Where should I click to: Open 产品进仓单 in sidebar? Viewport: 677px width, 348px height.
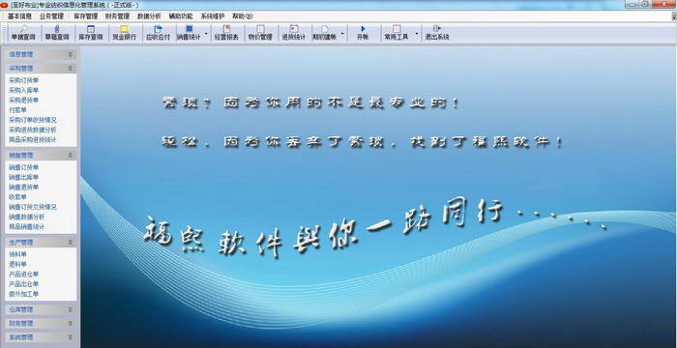[x=24, y=275]
